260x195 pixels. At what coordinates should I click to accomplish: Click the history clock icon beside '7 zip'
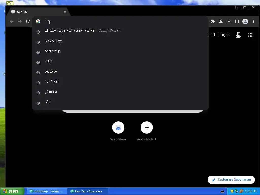[38, 62]
